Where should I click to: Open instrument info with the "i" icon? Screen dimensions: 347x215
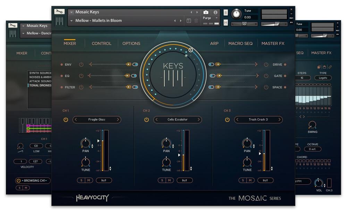(216, 12)
